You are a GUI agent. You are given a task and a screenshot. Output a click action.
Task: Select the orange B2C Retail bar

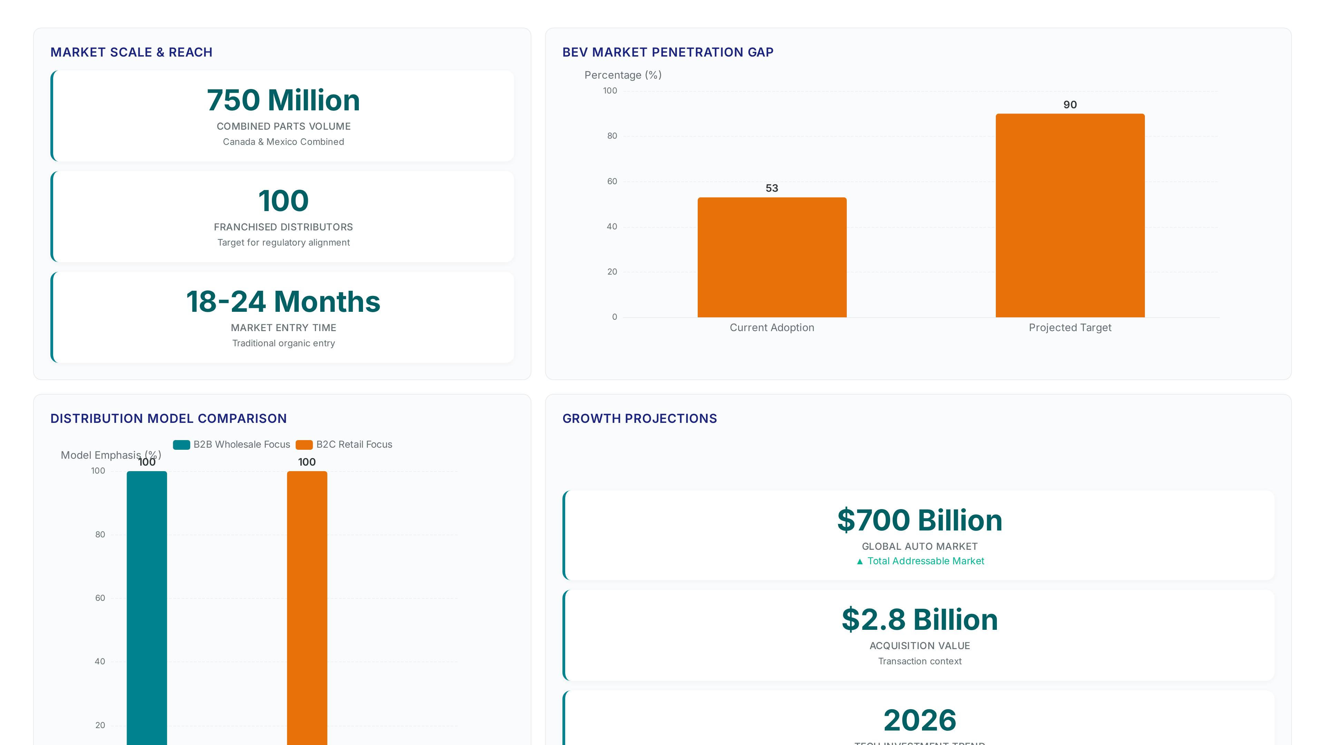coord(307,608)
